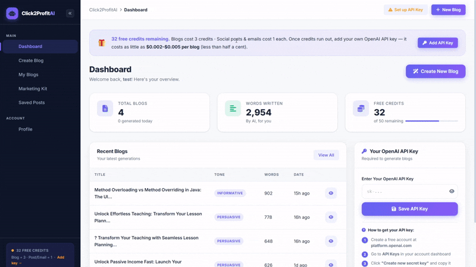View the Method Overloading blog via eye icon
Image resolution: width=476 pixels, height=267 pixels.
tap(331, 193)
